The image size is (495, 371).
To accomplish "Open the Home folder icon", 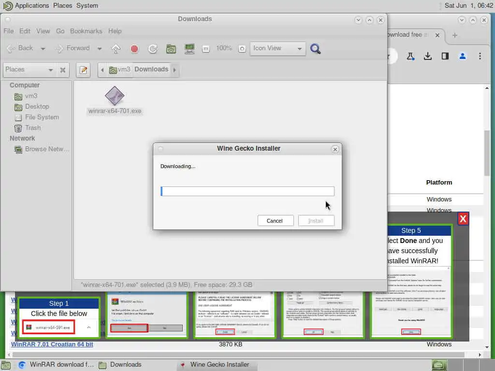I will click(171, 49).
